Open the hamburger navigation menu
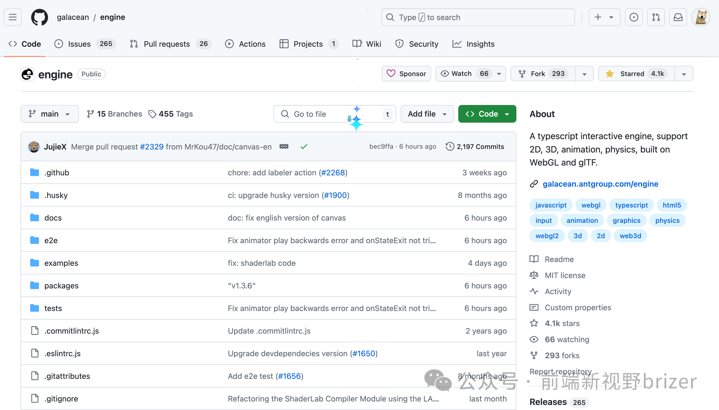Viewport: 719px width, 410px height. click(x=13, y=17)
